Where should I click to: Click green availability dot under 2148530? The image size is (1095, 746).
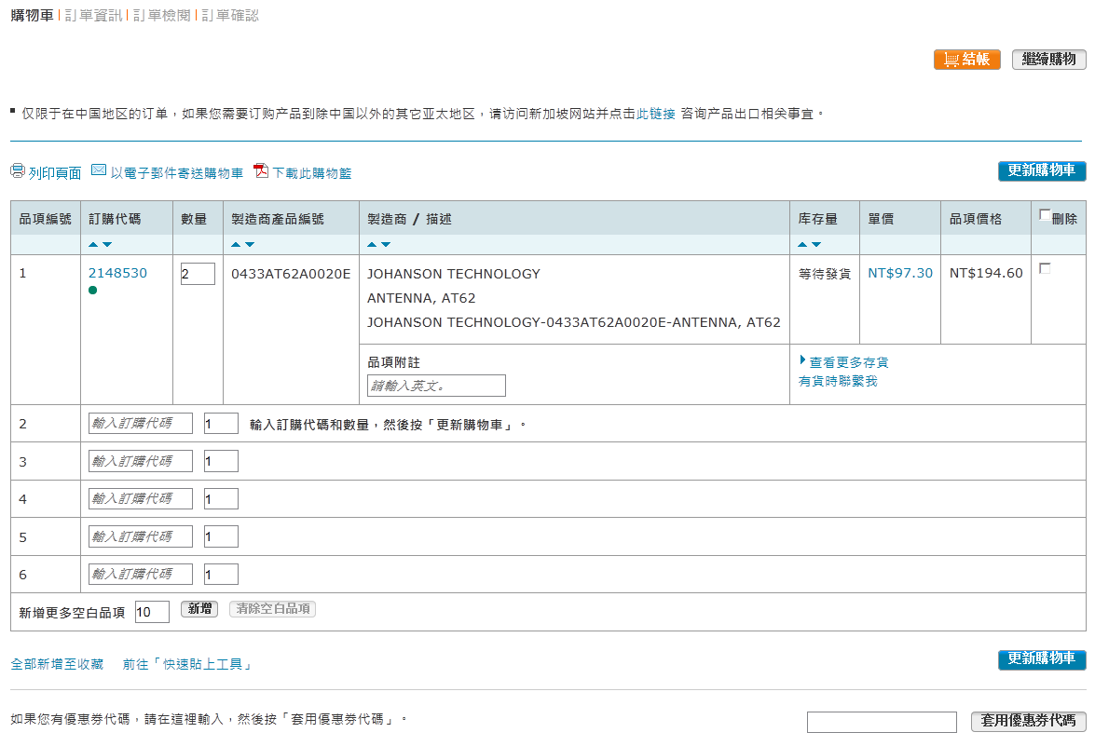(x=93, y=291)
